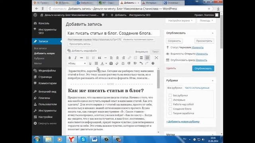The image size is (255, 143).
Task: Click the blue 'Опубликовать' button
Action: click(203, 68)
